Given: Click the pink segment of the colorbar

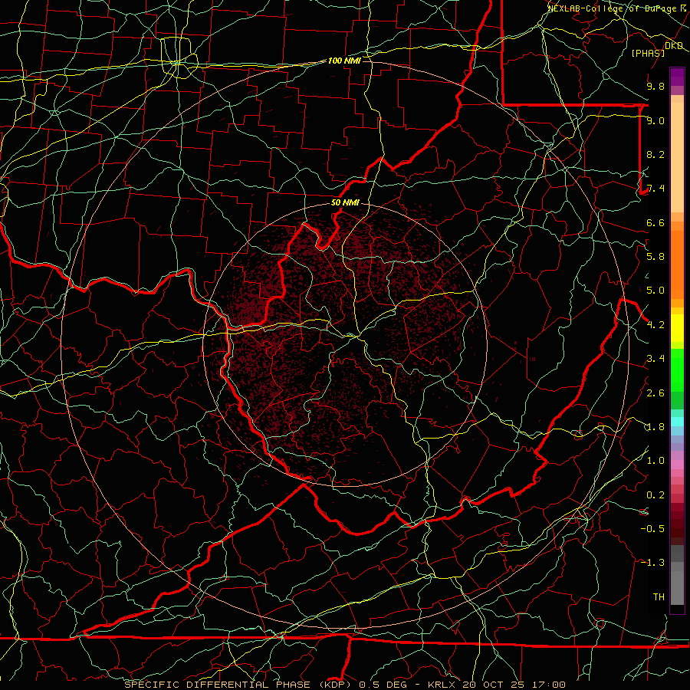Looking at the screenshot, I should (x=677, y=465).
